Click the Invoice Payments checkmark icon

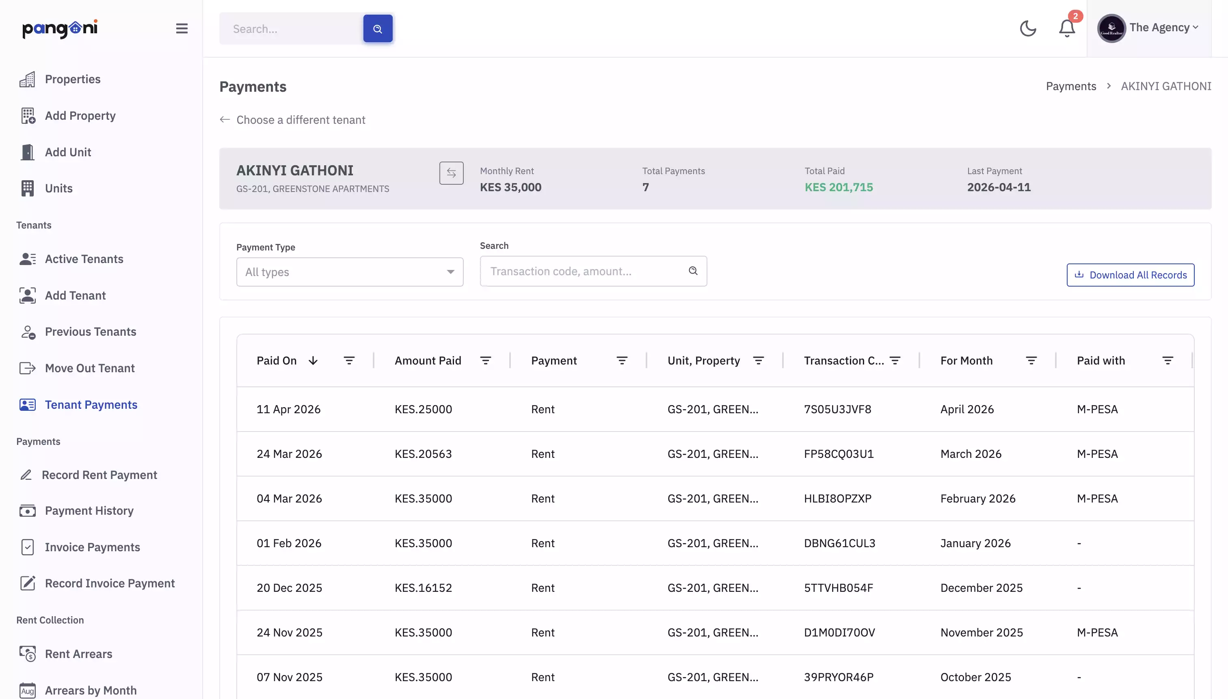point(27,547)
